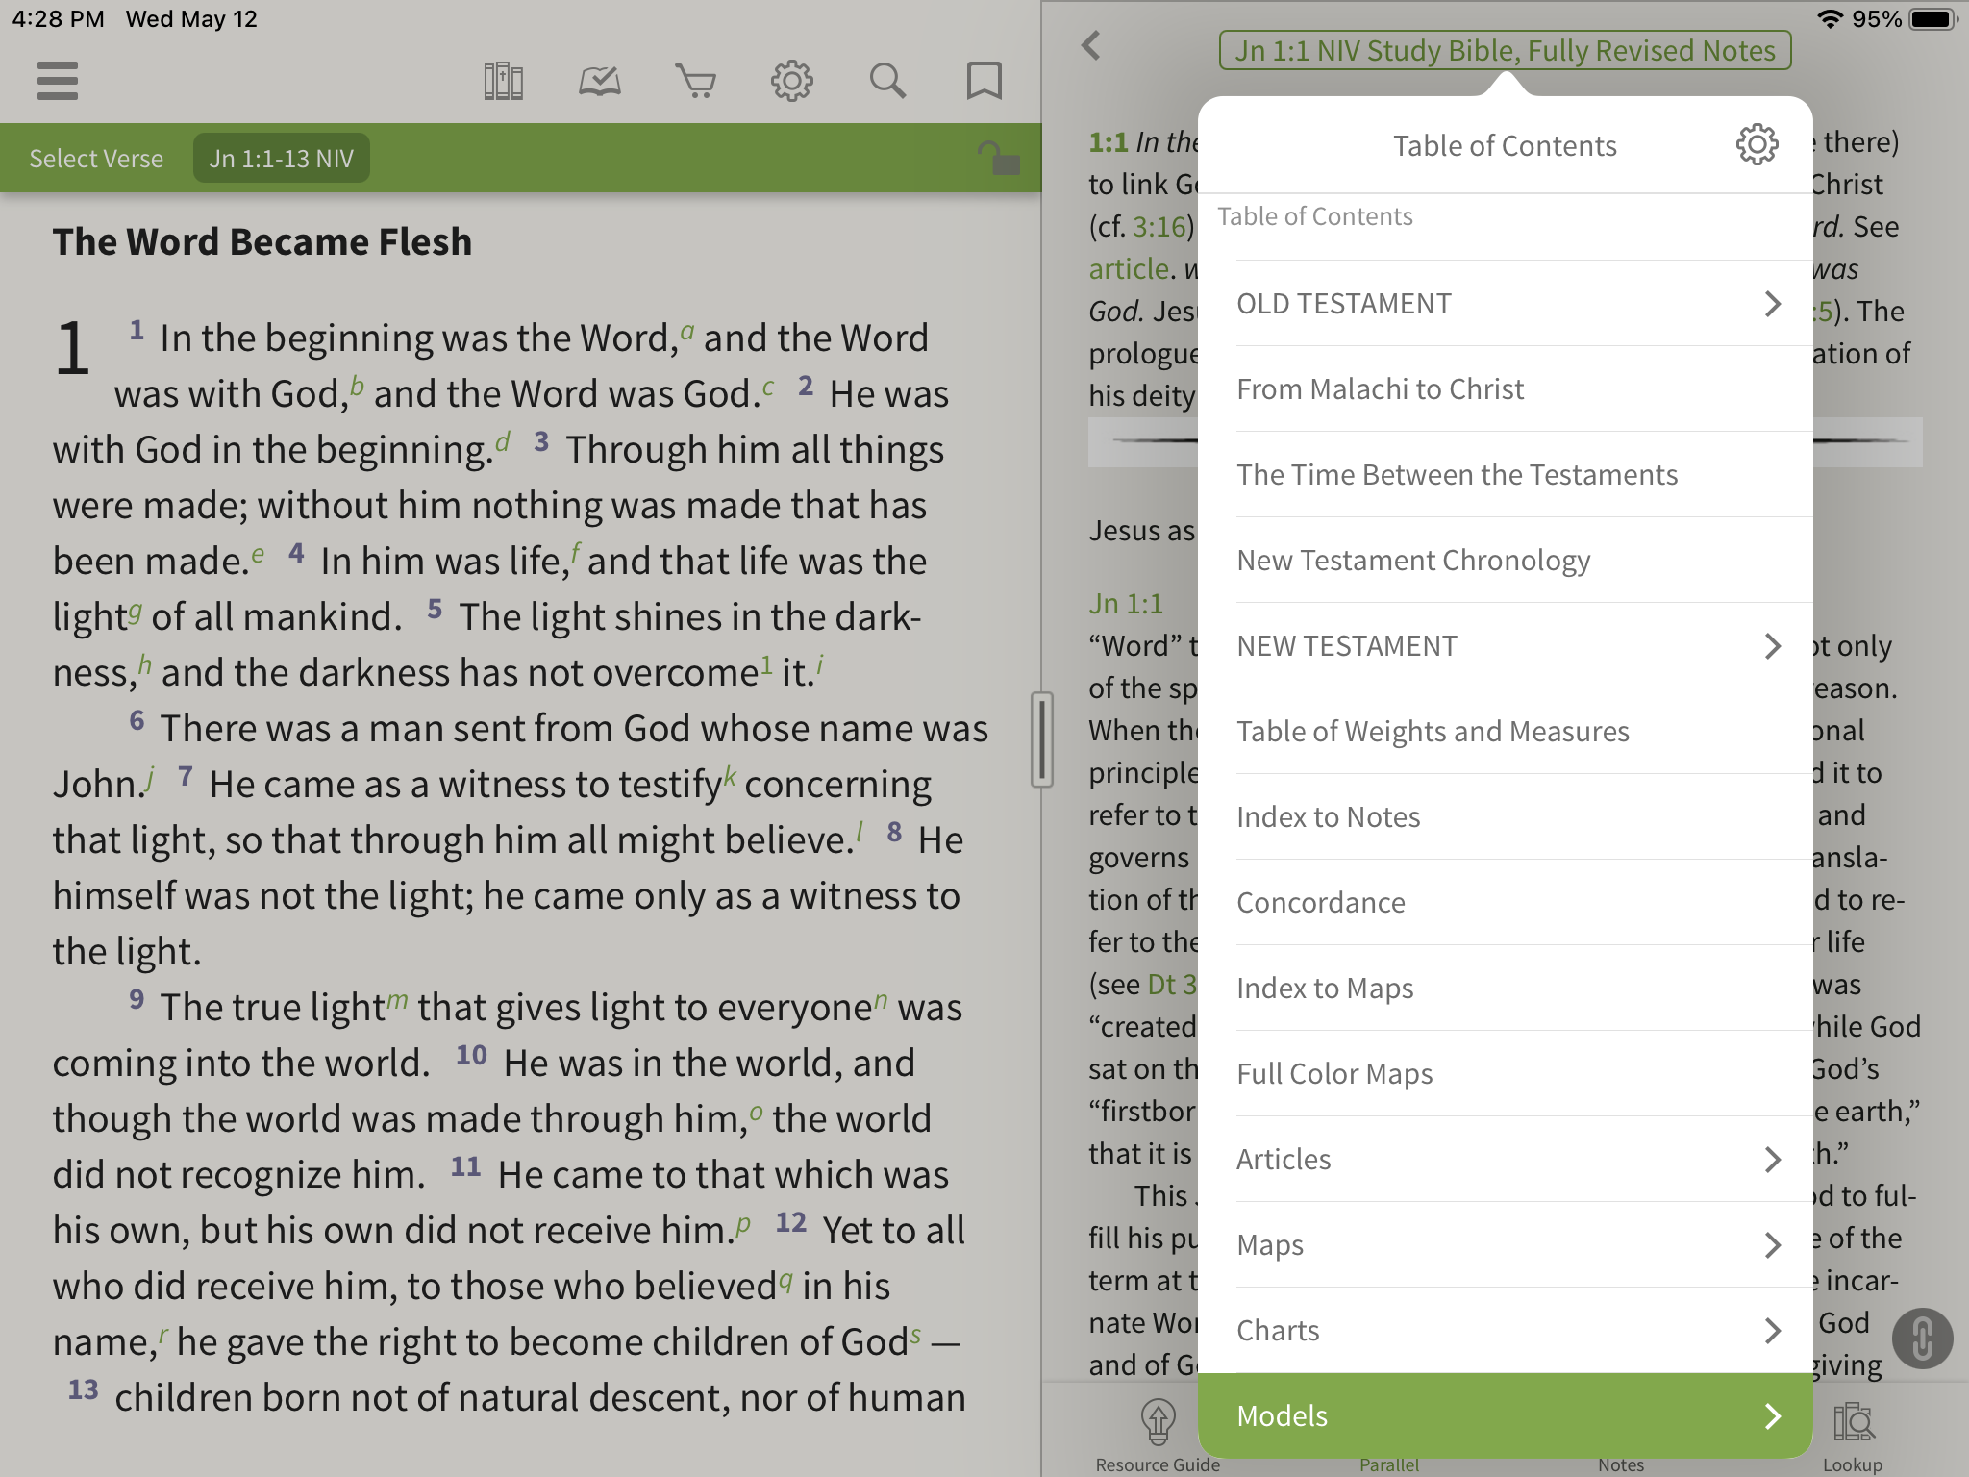The image size is (1969, 1477).
Task: Open the store shopping cart
Action: click(x=695, y=81)
